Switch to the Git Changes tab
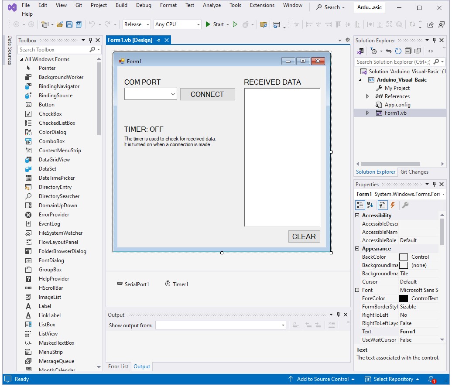The height and width of the screenshot is (387, 452). click(x=414, y=172)
